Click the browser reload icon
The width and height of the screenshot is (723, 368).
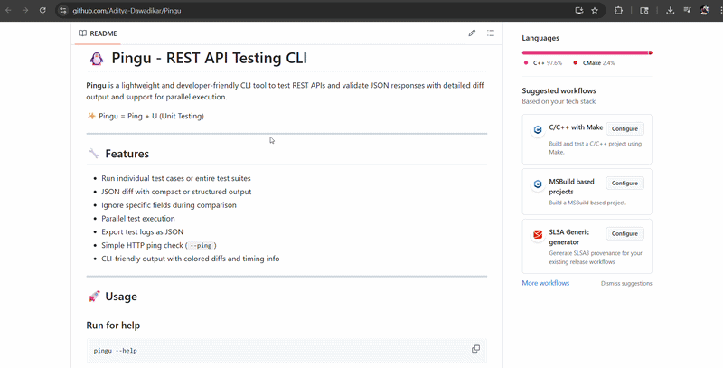coord(43,11)
